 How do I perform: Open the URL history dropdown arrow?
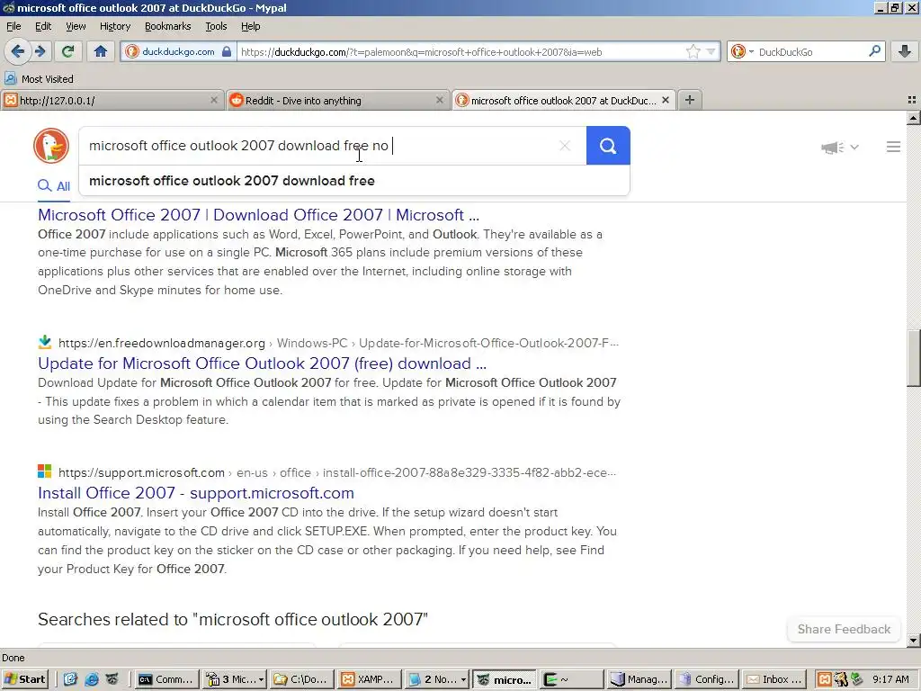(x=711, y=51)
